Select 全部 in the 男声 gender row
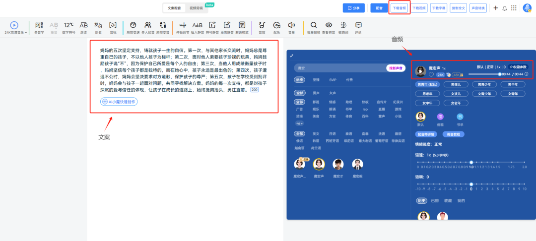 [x=299, y=93]
